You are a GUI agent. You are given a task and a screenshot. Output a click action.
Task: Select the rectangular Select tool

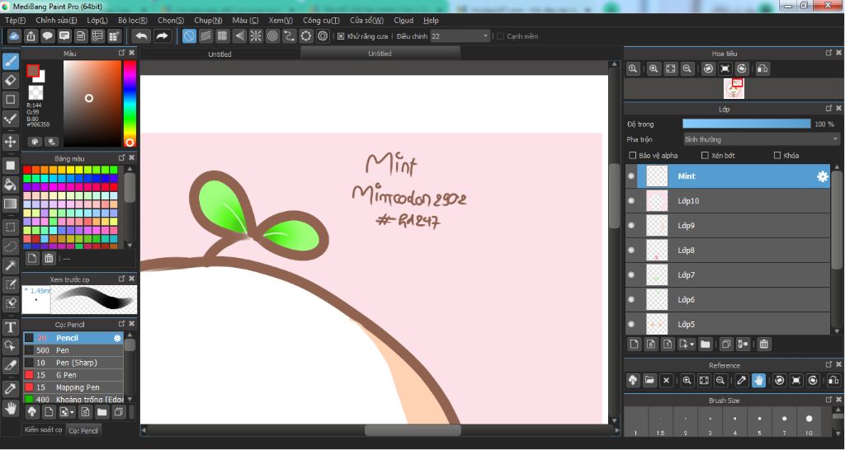10,227
